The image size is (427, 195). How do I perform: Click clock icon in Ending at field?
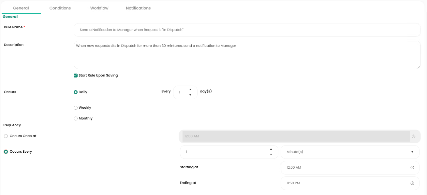point(412,183)
